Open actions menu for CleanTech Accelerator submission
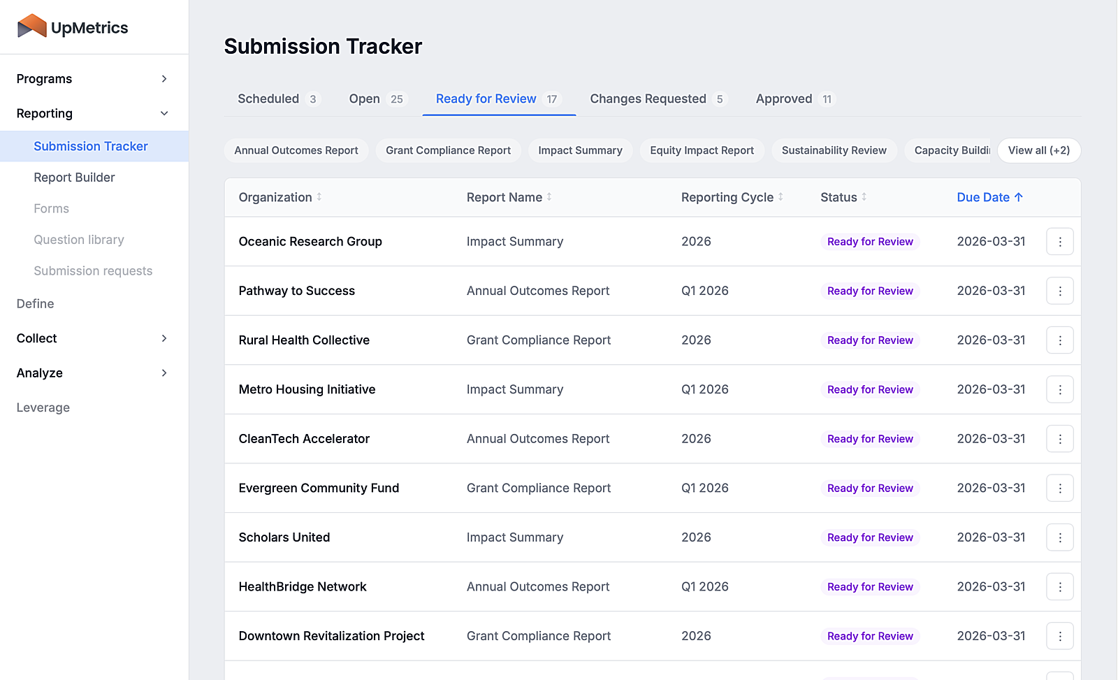This screenshot has width=1118, height=680. point(1060,438)
